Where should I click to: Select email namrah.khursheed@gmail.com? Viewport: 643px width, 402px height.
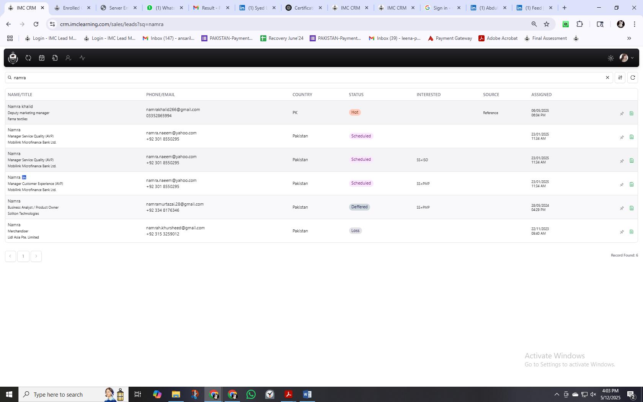click(x=175, y=228)
